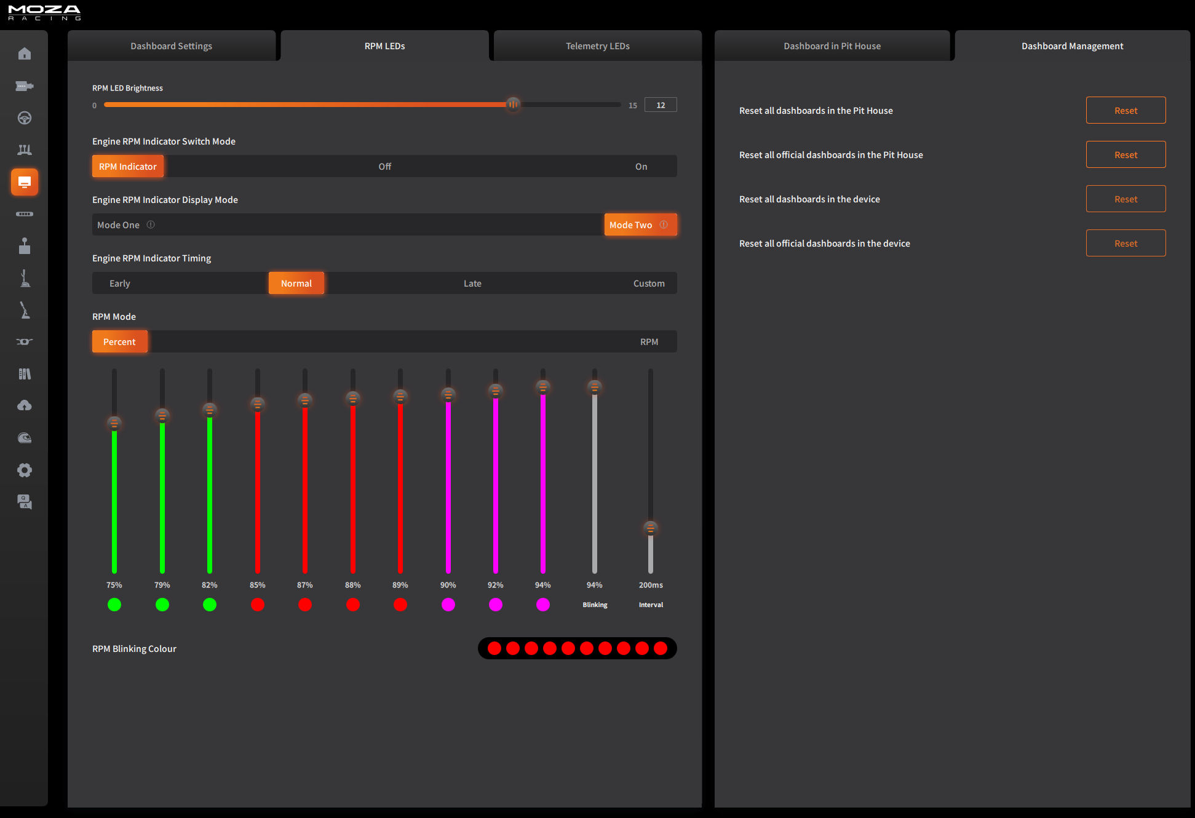This screenshot has width=1195, height=818.
Task: Click the brightness value input field
Action: (661, 105)
